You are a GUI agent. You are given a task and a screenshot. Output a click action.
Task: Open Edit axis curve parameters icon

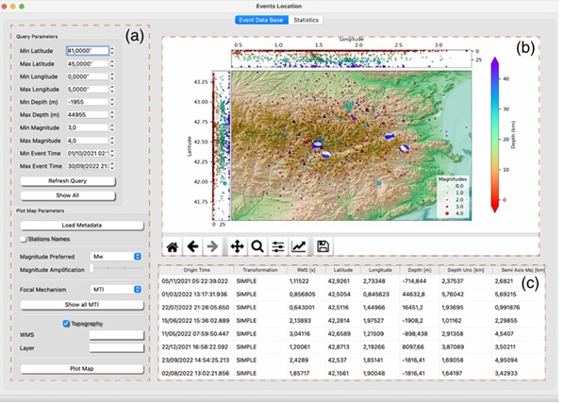[x=298, y=247]
